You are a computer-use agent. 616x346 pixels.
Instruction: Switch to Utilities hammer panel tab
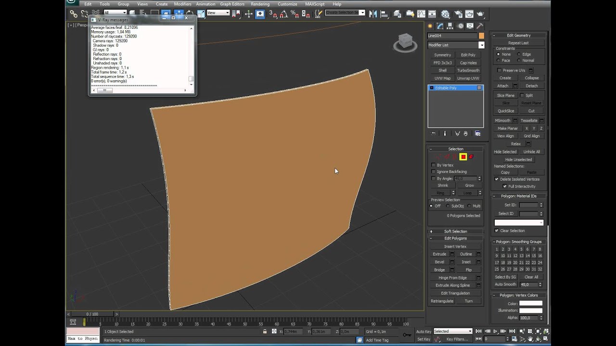click(x=480, y=26)
